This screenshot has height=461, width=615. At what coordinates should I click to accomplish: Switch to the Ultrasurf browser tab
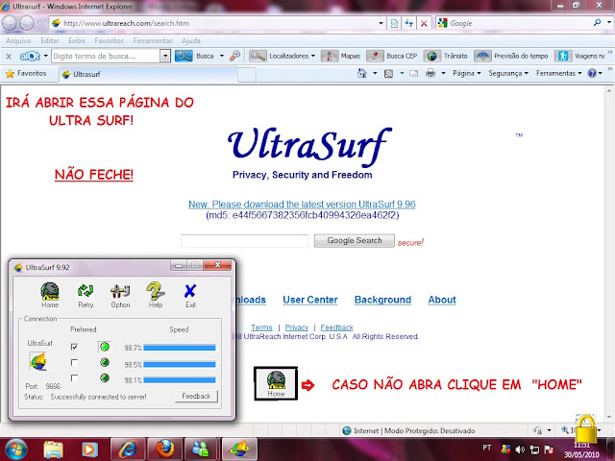(148, 74)
